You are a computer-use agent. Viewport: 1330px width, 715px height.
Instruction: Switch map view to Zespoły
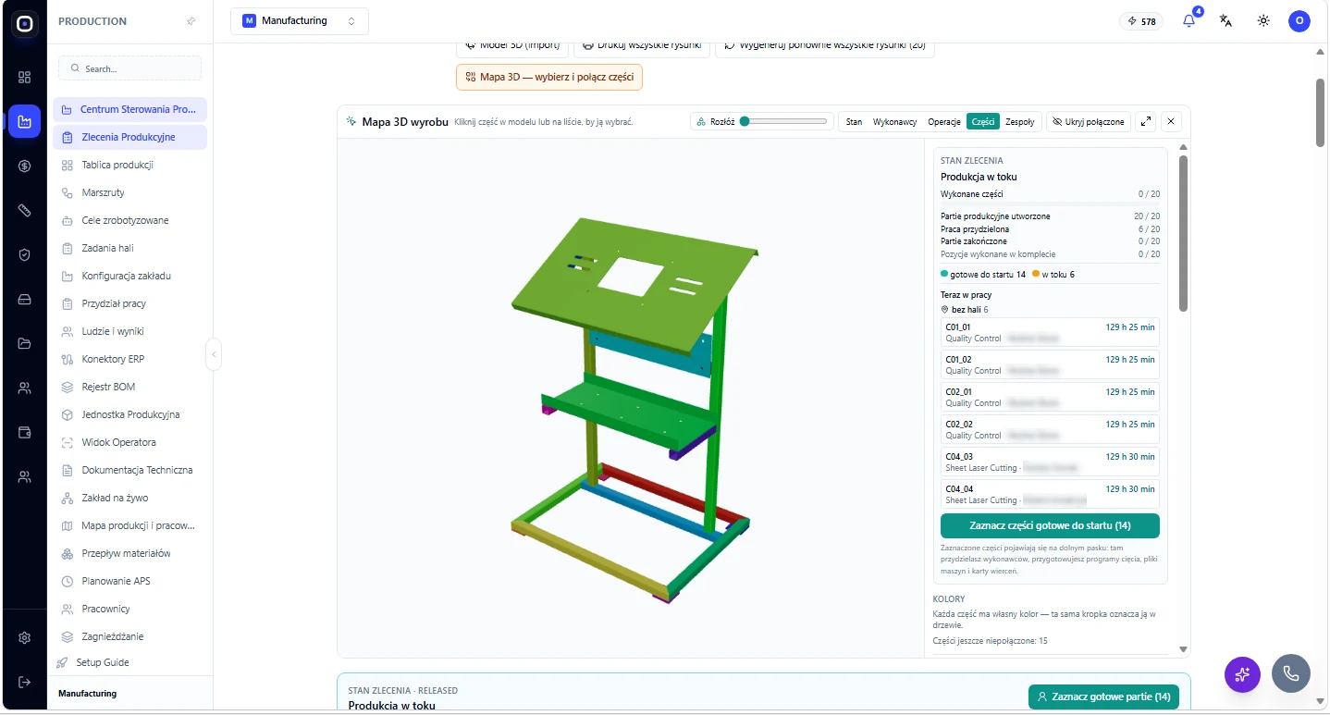(1020, 121)
